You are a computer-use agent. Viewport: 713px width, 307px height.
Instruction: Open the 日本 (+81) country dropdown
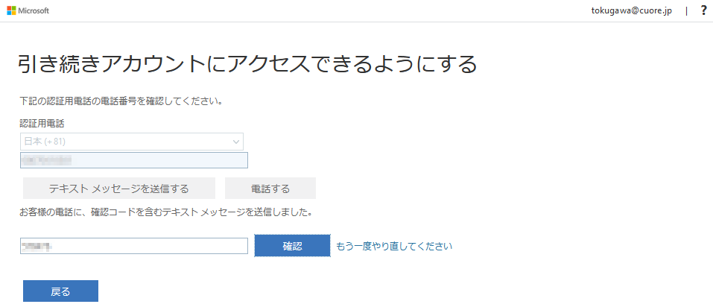(131, 142)
